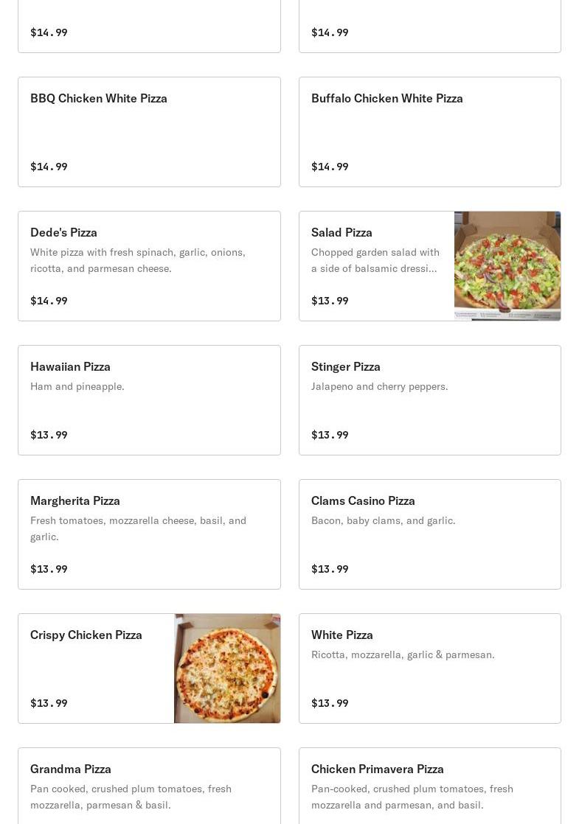Click the Clams Casino Pizza price
The image size is (579, 824).
[x=330, y=569]
